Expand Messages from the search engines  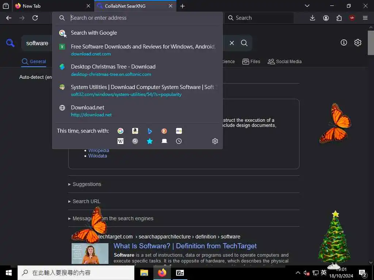(111, 219)
